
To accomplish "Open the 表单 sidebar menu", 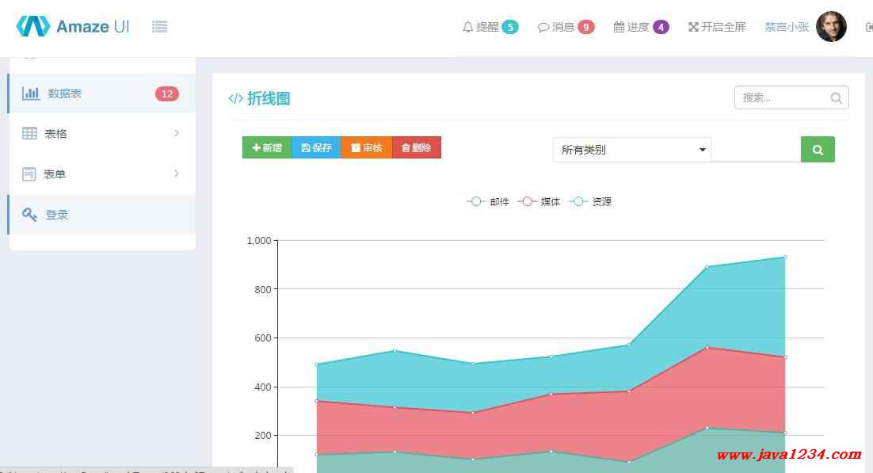I will [102, 174].
